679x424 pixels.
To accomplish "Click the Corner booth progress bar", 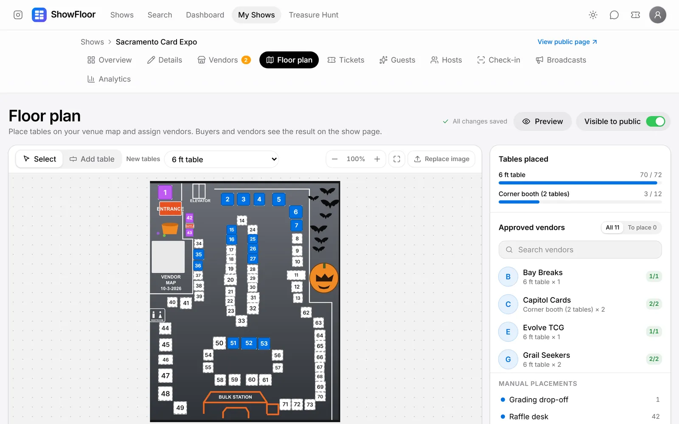I will point(580,202).
